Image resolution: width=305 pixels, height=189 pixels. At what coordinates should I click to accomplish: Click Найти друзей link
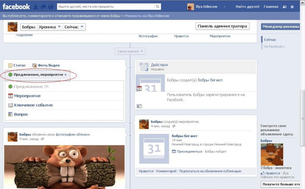pyautogui.click(x=247, y=6)
